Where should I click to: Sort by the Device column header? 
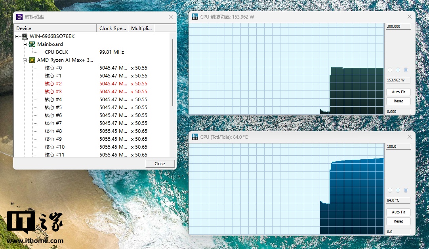point(55,28)
